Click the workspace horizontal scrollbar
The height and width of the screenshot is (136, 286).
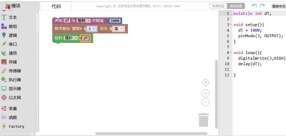(151, 134)
